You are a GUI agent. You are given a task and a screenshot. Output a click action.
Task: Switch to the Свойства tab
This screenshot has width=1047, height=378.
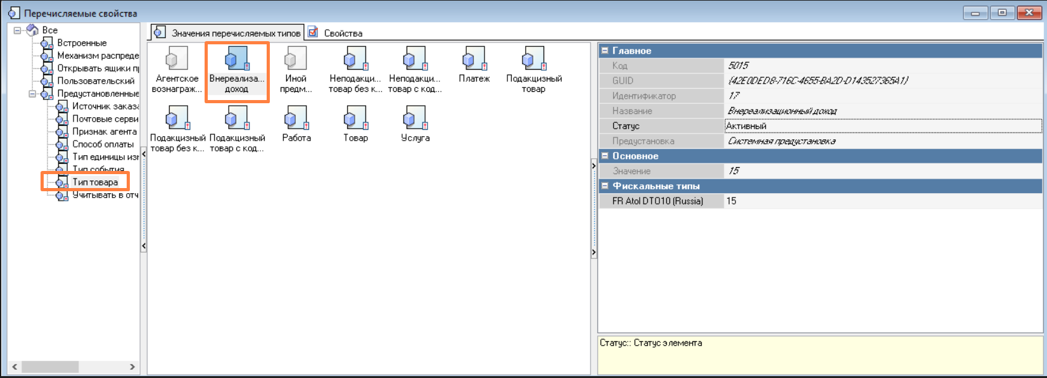tap(343, 33)
